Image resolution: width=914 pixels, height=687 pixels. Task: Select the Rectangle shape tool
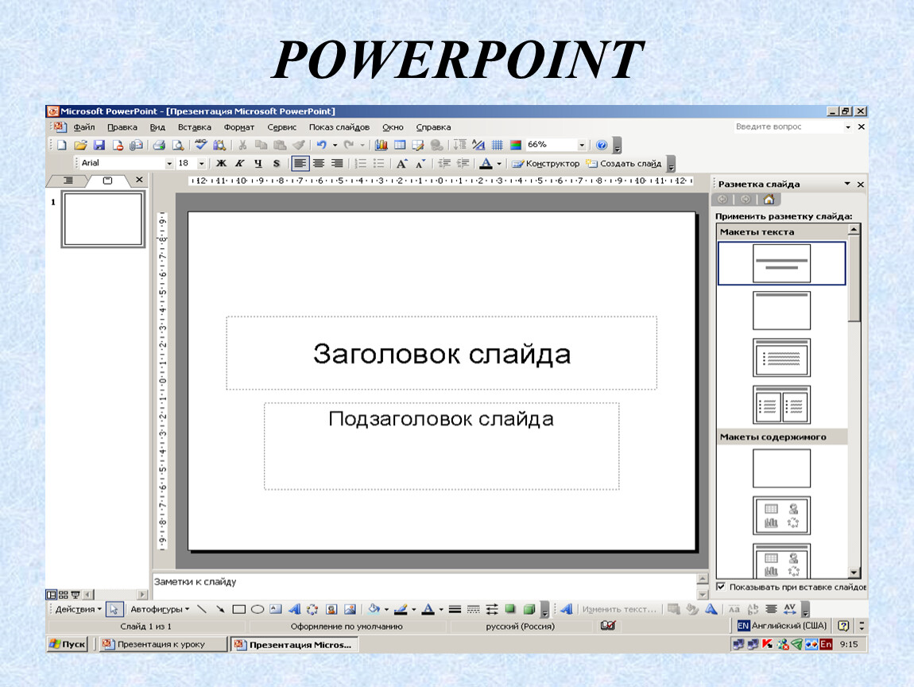(239, 609)
